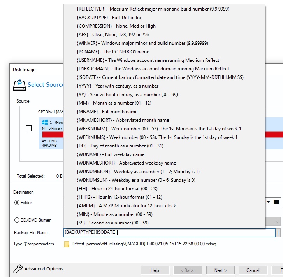Click inside the Backup File Name field
This screenshot has height=277, width=283.
tap(195, 233)
